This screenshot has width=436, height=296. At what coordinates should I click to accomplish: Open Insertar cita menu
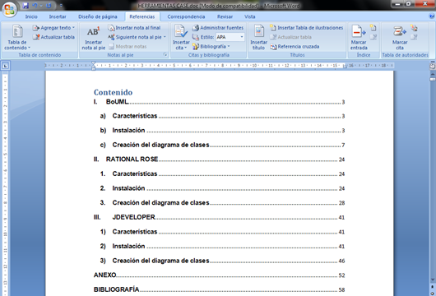coord(181,38)
